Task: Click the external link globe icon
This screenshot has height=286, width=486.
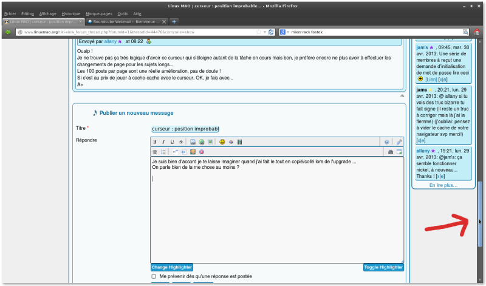Action: coord(202,142)
